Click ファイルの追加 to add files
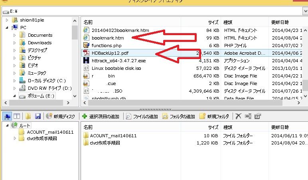The image size is (308, 180). [142, 116]
